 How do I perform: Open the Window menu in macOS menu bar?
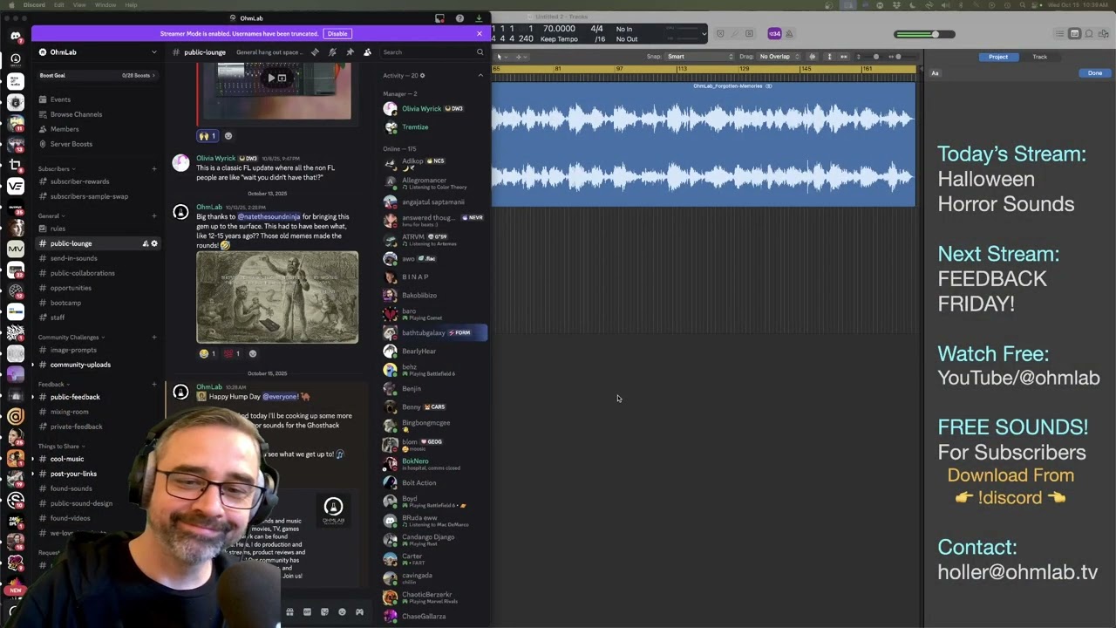pyautogui.click(x=105, y=5)
